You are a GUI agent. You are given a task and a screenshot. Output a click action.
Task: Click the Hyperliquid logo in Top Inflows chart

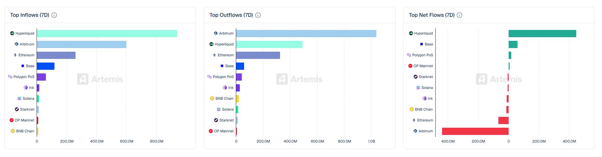pyautogui.click(x=12, y=33)
